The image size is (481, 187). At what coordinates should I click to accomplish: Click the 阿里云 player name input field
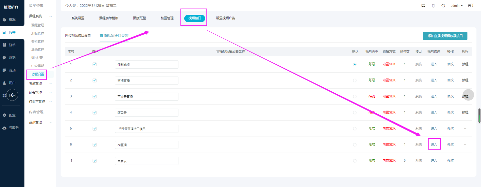146,113
